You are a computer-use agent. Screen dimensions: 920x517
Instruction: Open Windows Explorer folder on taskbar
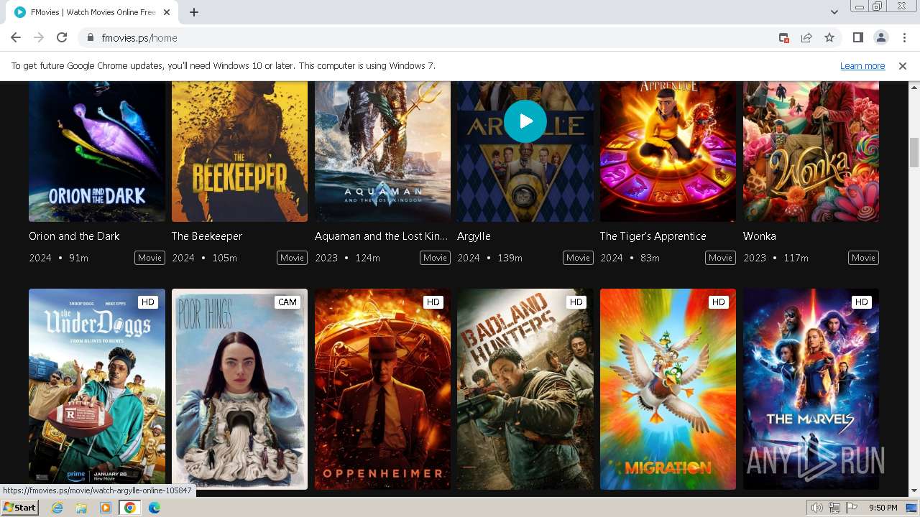click(81, 508)
